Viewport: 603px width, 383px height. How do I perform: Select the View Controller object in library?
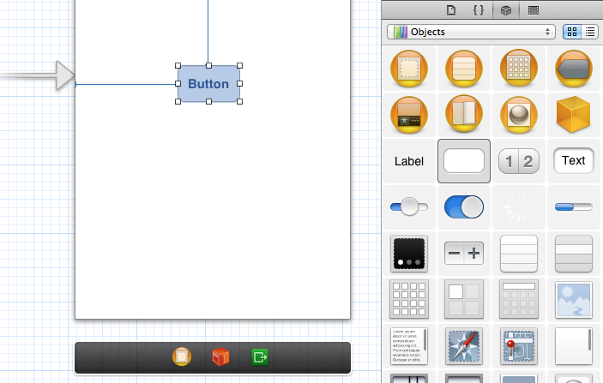409,69
